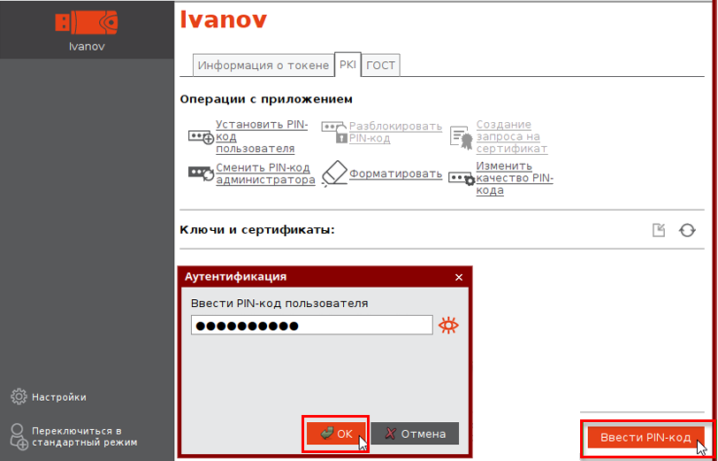Click the Форматировать eraser icon
Image resolution: width=718 pixels, height=461 pixels.
[334, 173]
